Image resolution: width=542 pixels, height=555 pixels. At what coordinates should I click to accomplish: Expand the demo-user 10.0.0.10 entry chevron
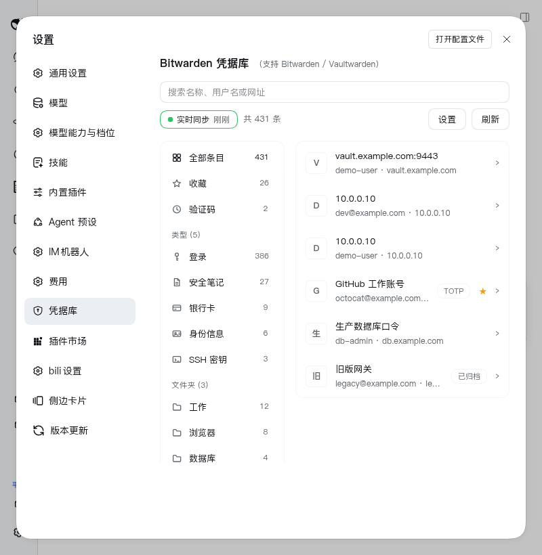[x=497, y=248]
